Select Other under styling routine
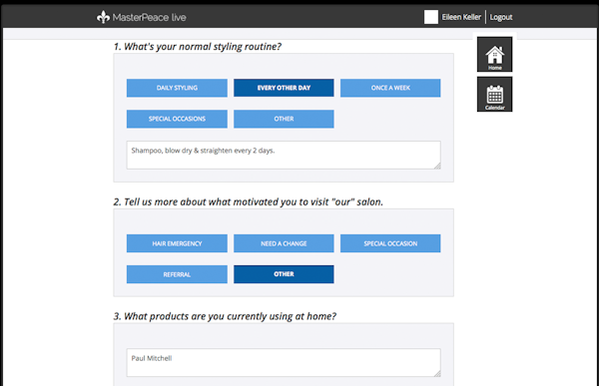The image size is (599, 386). 284,119
